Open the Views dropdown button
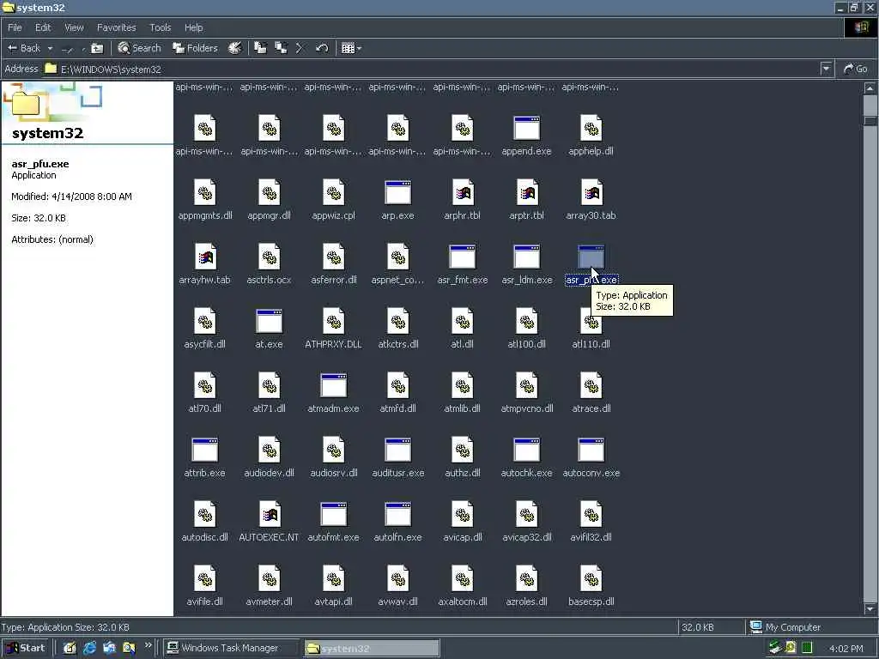Viewport: 879px width, 659px height. pos(351,48)
